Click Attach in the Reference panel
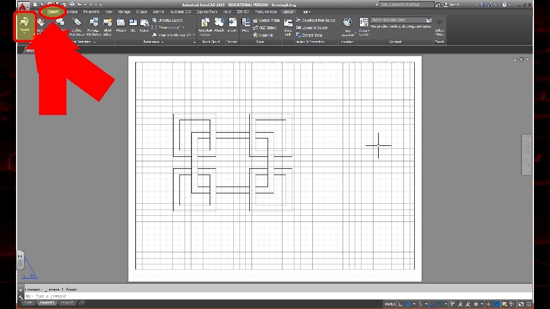The height and width of the screenshot is (309, 550). (x=121, y=25)
